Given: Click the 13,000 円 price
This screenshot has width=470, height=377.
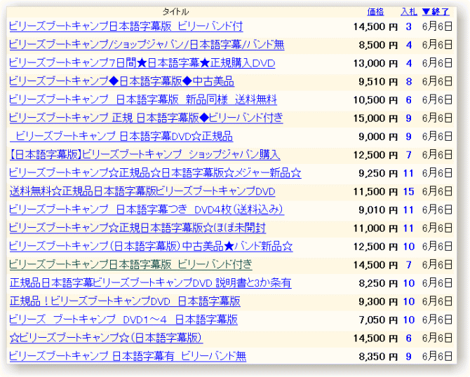Looking at the screenshot, I should pos(375,64).
